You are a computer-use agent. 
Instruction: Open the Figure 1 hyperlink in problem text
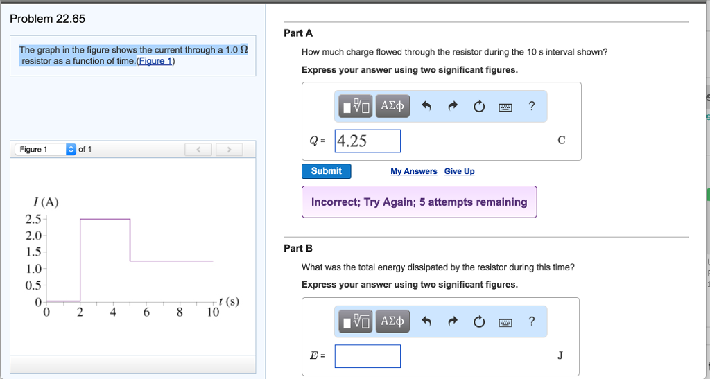click(155, 61)
